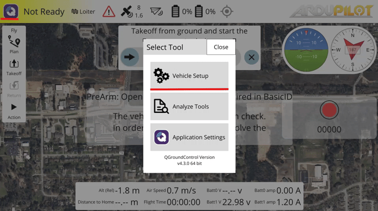Click the Select Tool dialog title
The height and width of the screenshot is (211, 378).
(x=165, y=47)
